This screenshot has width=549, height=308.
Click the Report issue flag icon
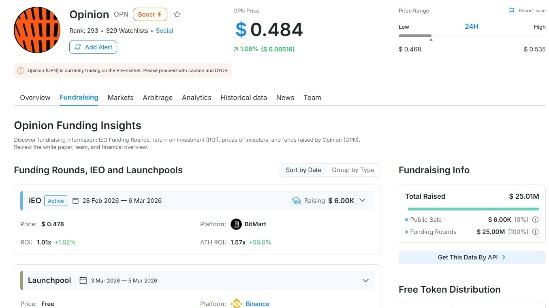(x=512, y=11)
